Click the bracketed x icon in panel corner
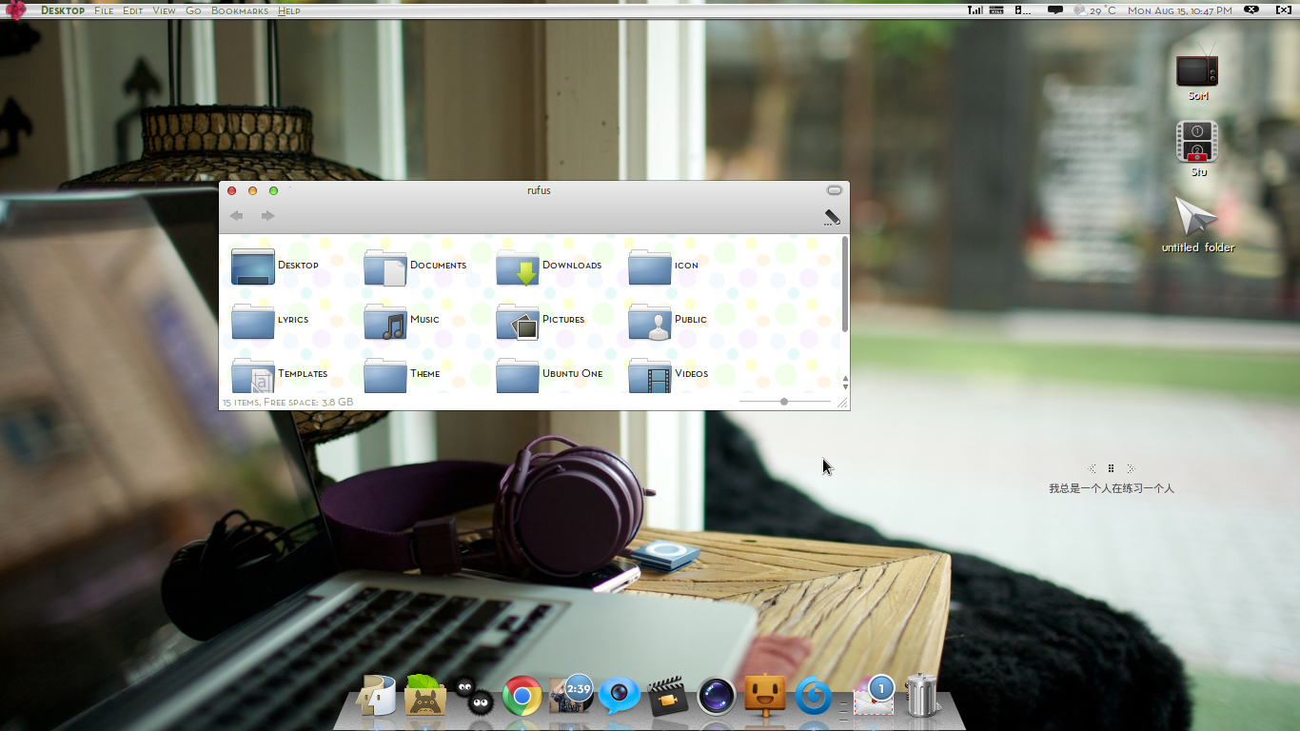 pos(1283,10)
